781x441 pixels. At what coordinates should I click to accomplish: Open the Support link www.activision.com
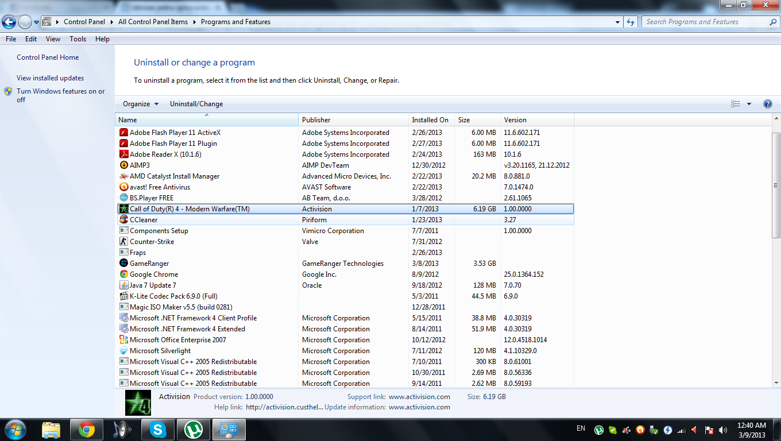pos(419,397)
